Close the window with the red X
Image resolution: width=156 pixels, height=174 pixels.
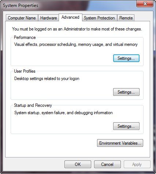[145, 4]
